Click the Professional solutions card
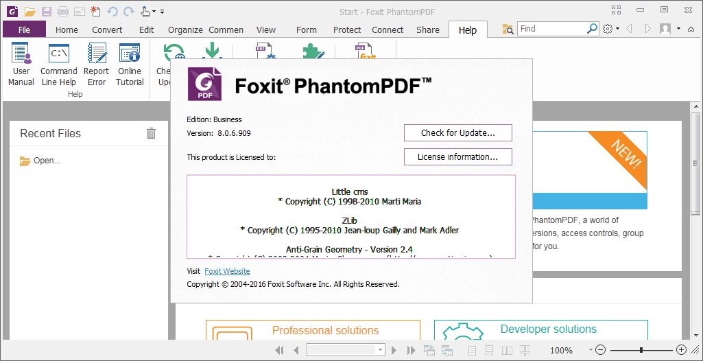The height and width of the screenshot is (361, 703). (313, 329)
